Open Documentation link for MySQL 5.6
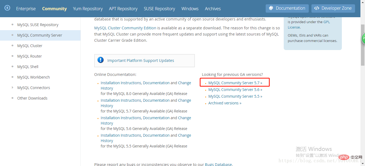This screenshot has height=166, width=365. coord(156,118)
